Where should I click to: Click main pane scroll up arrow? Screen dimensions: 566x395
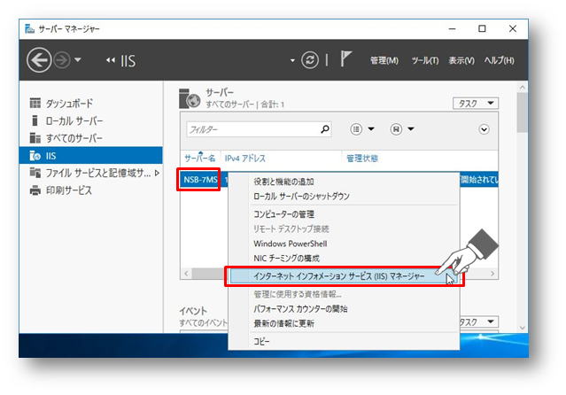pyautogui.click(x=523, y=87)
